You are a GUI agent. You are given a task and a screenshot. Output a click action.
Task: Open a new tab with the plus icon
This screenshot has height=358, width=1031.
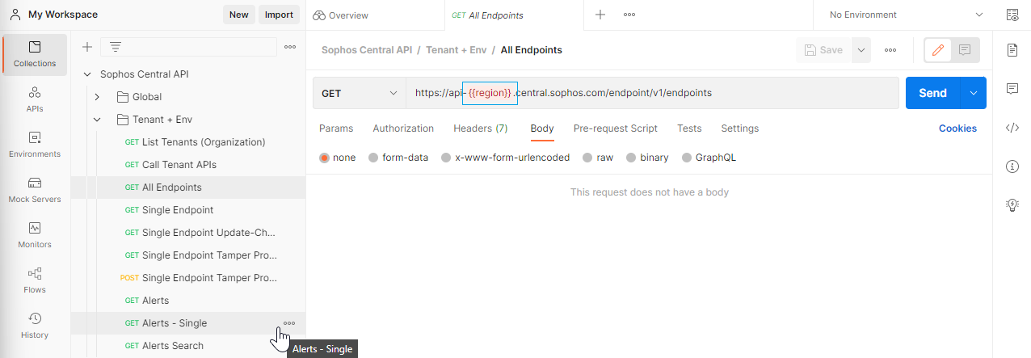[600, 15]
